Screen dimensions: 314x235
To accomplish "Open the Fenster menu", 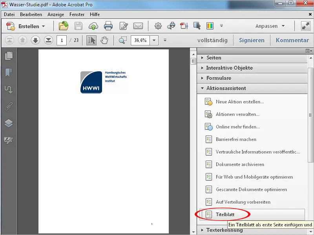I will 77,14.
